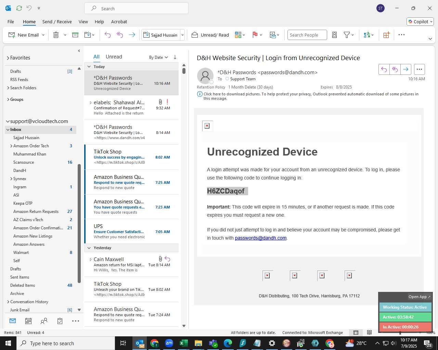Screen dimensions: 438x350
Task: Collapse the folder pane arrow
Action: 79,51
